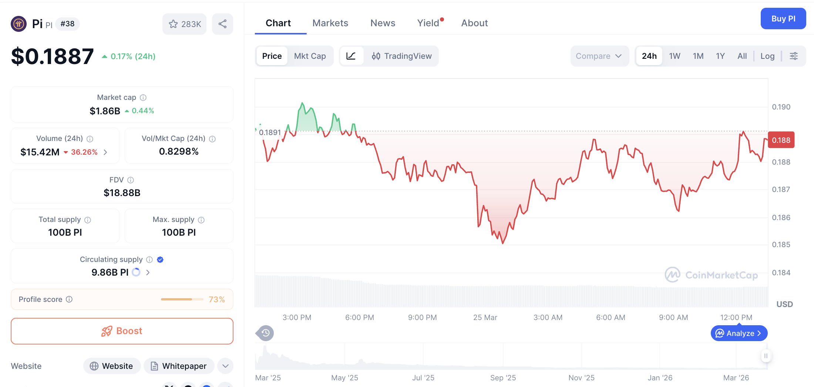
Task: Toggle the chart to Mkt Cap view
Action: tap(310, 56)
